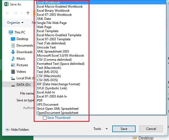Open recent locations chevron beside nav arrows
This screenshot has width=169, height=140.
point(22,13)
